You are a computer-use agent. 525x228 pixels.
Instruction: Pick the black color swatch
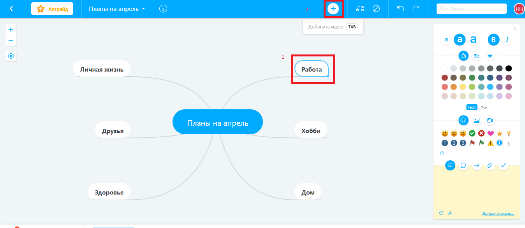tap(508, 68)
